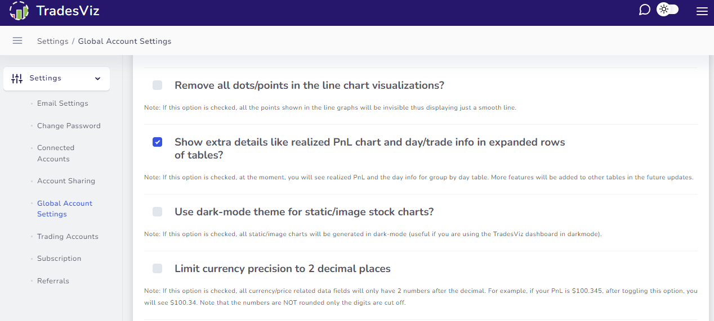Image resolution: width=714 pixels, height=321 pixels.
Task: Click the Settings sliders icon in sidebar
Action: 17,78
